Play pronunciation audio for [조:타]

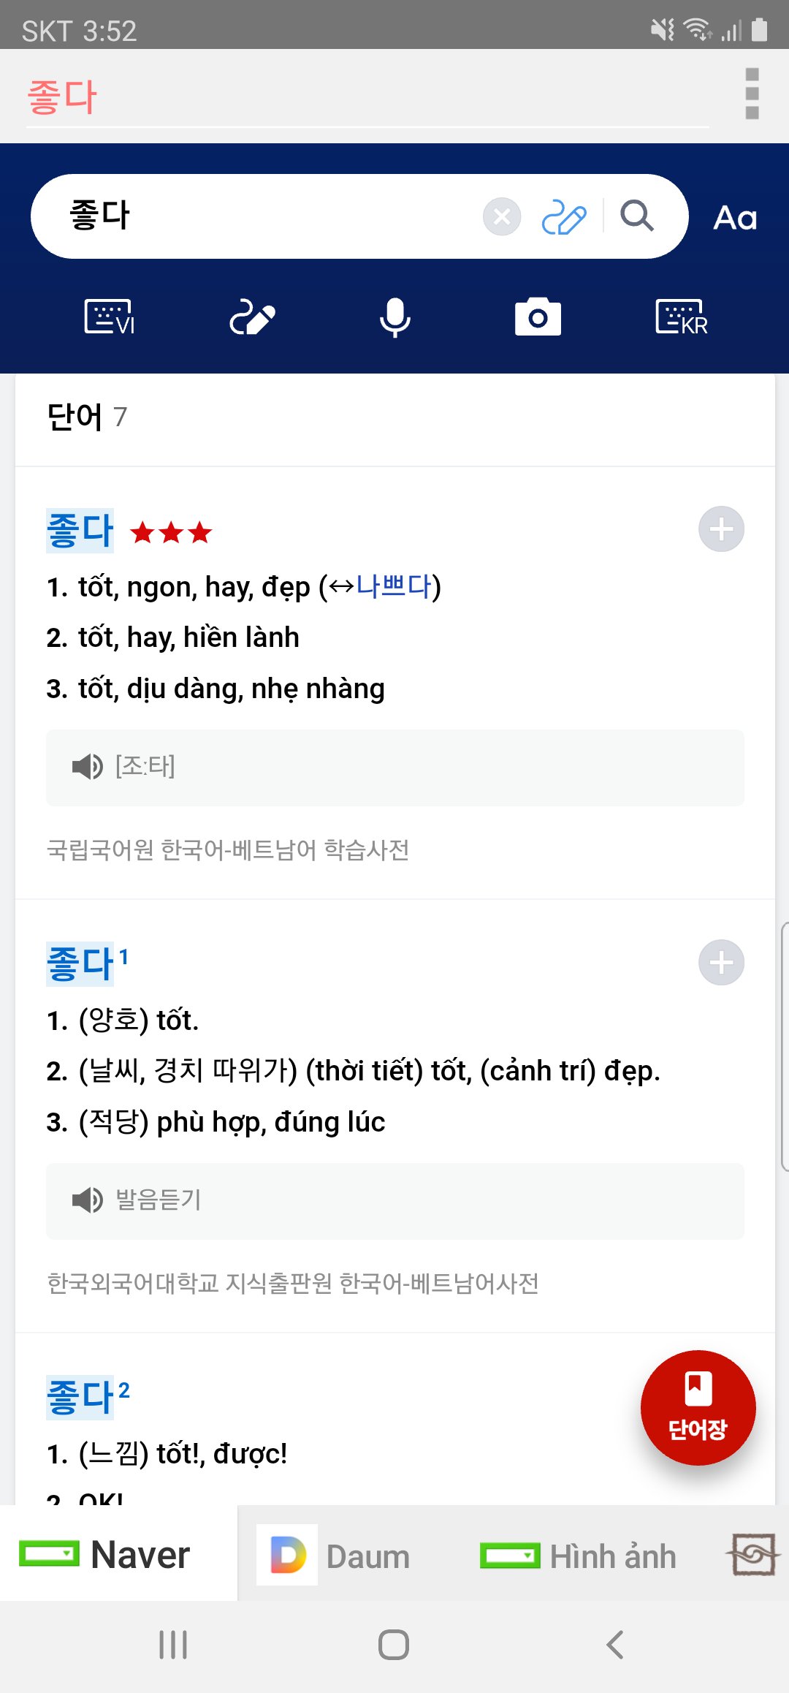click(x=88, y=767)
